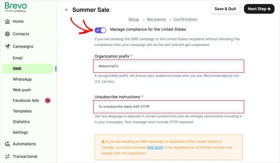Open the 'this form' link

155,147
